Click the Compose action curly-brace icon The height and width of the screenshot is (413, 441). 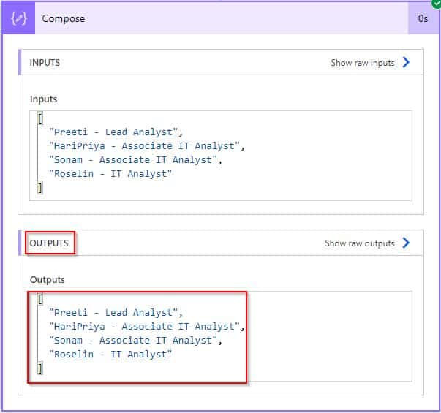18,18
